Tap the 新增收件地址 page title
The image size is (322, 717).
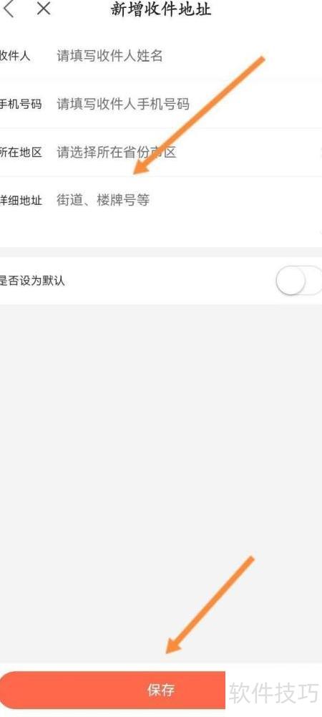tap(161, 9)
